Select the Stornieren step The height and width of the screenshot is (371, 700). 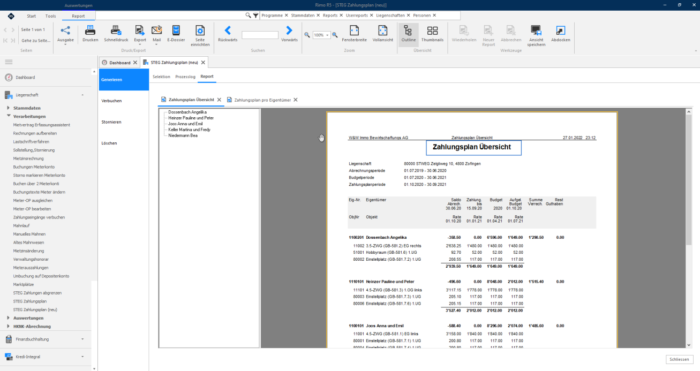point(124,122)
